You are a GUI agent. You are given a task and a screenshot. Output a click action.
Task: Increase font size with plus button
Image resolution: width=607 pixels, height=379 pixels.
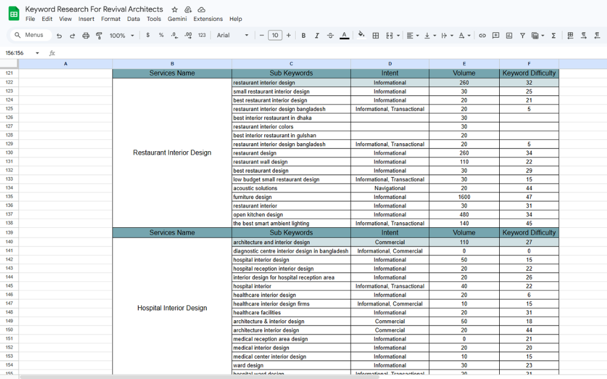[x=289, y=36]
